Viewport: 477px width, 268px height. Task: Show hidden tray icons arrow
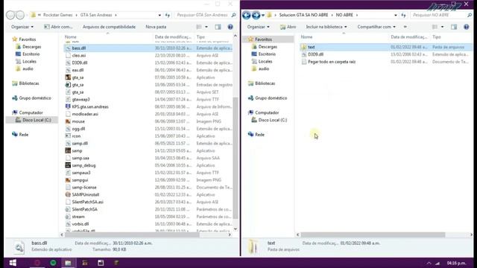[x=429, y=263]
